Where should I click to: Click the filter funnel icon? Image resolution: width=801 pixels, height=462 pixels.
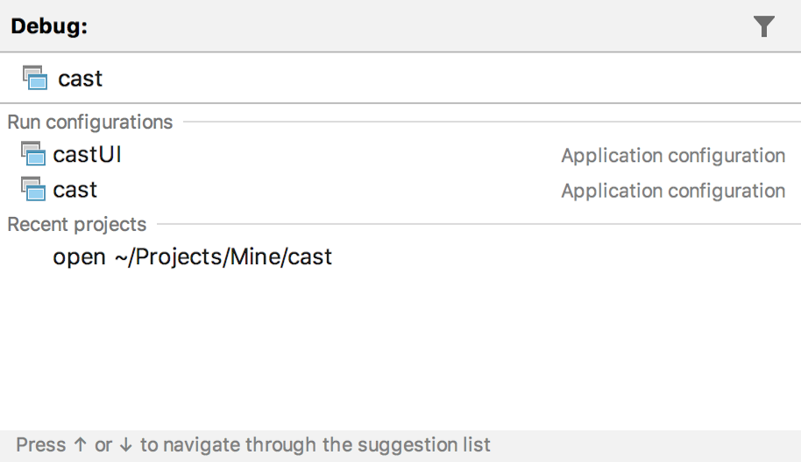[764, 27]
